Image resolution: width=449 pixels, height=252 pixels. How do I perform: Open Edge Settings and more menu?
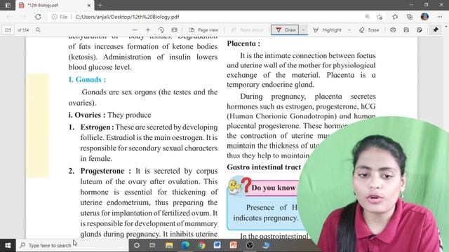click(440, 17)
